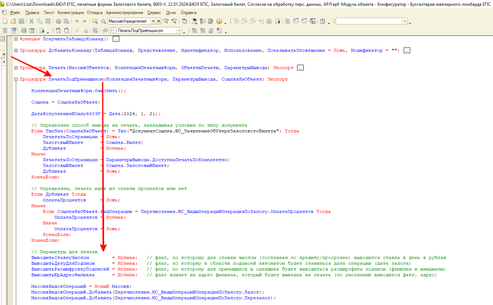Click in the МассивУчредителей search field

coord(129,21)
